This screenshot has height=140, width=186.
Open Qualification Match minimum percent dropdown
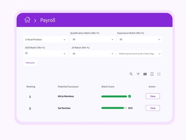[x=93, y=39]
